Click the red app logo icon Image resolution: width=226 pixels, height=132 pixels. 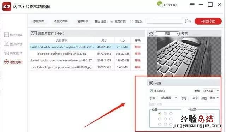7,7
